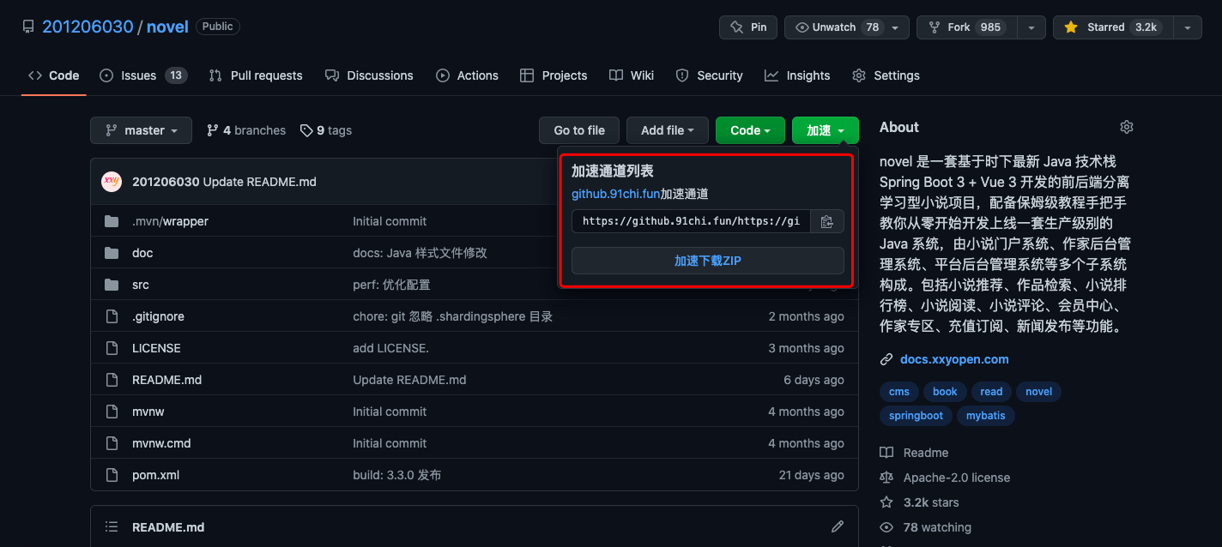The image size is (1222, 547).
Task: Go to the Pull requests tab
Action: 256,75
